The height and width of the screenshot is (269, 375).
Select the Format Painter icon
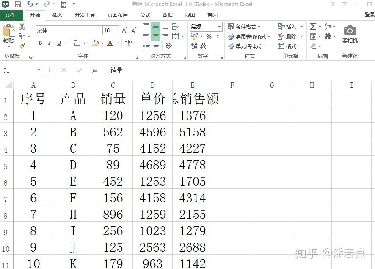point(22,46)
